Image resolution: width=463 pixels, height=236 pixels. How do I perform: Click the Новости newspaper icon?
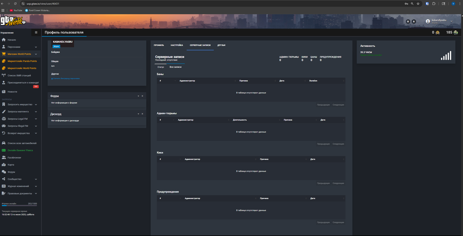(x=4, y=92)
